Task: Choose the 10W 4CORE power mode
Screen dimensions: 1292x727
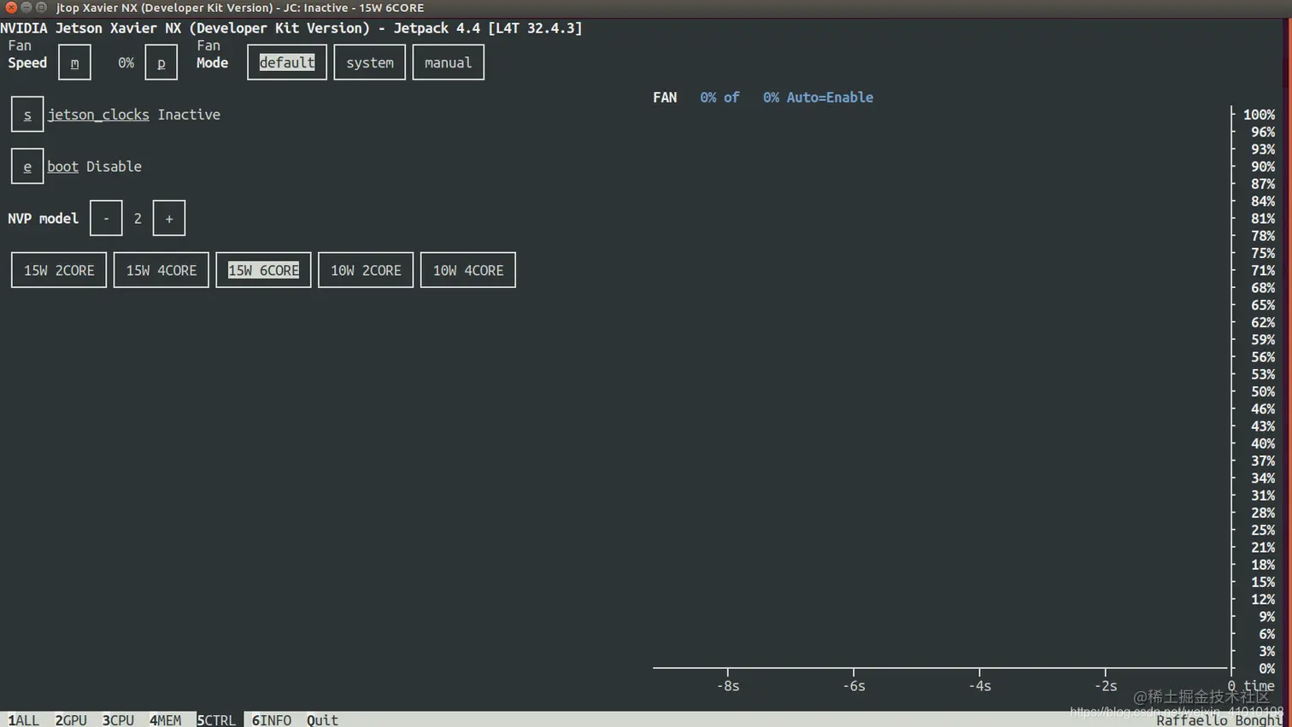Action: click(x=468, y=270)
